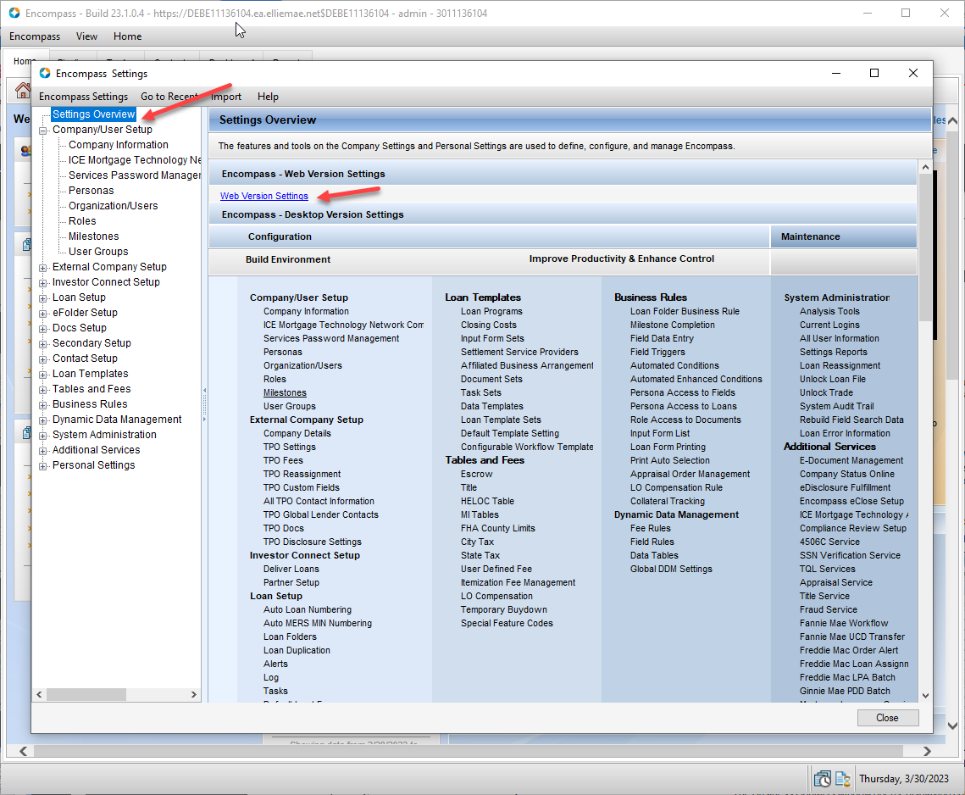965x795 pixels.
Task: Select Contact Setup in the left tree
Action: [85, 359]
